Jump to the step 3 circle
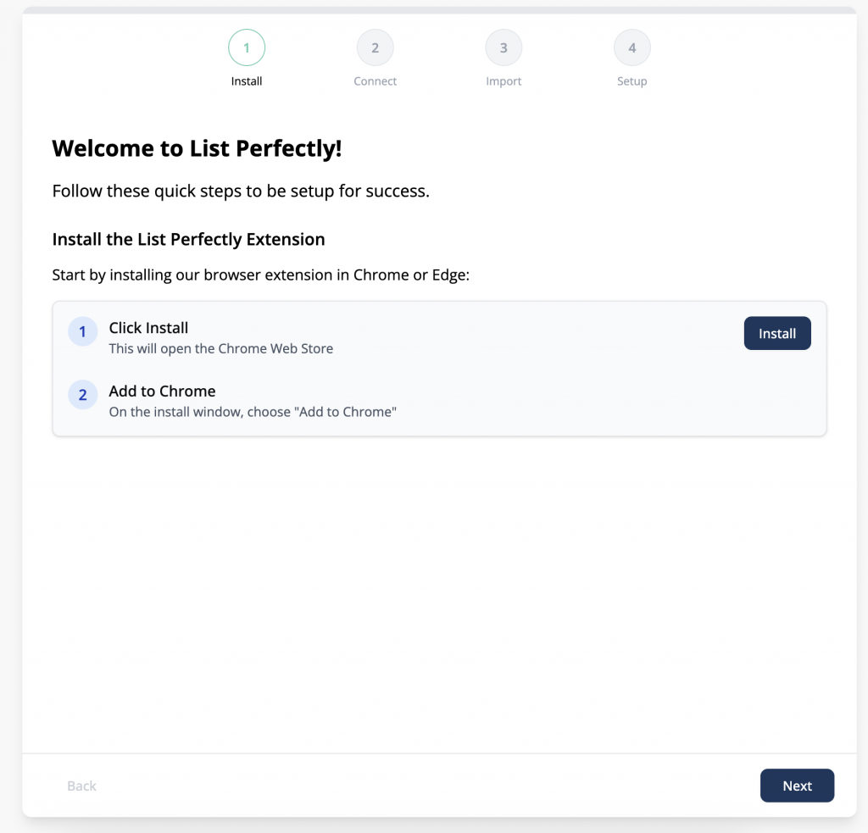 click(504, 47)
